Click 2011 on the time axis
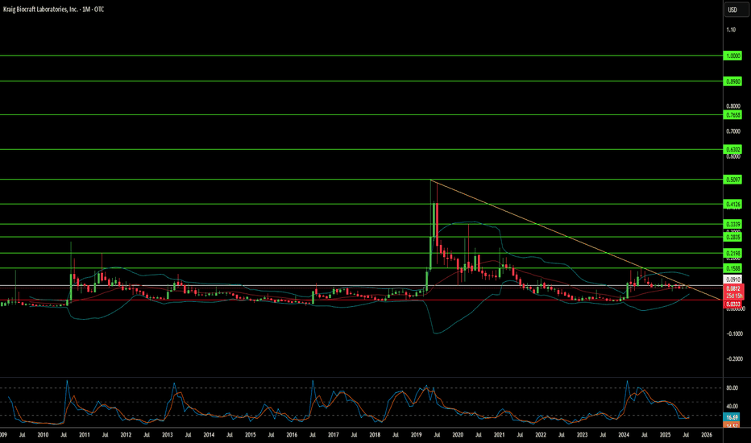Screen dimensions: 751x443 (x=85, y=435)
